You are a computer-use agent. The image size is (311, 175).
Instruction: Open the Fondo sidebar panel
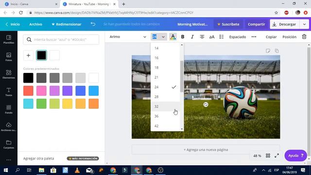[9, 109]
